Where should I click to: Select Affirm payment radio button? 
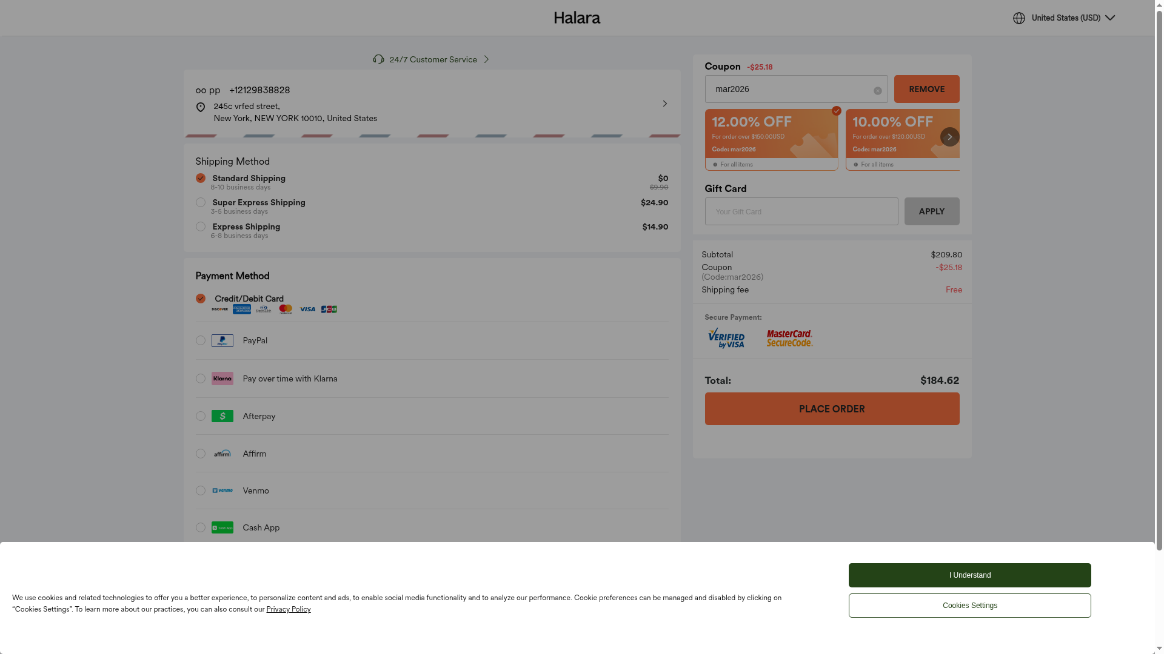(201, 454)
